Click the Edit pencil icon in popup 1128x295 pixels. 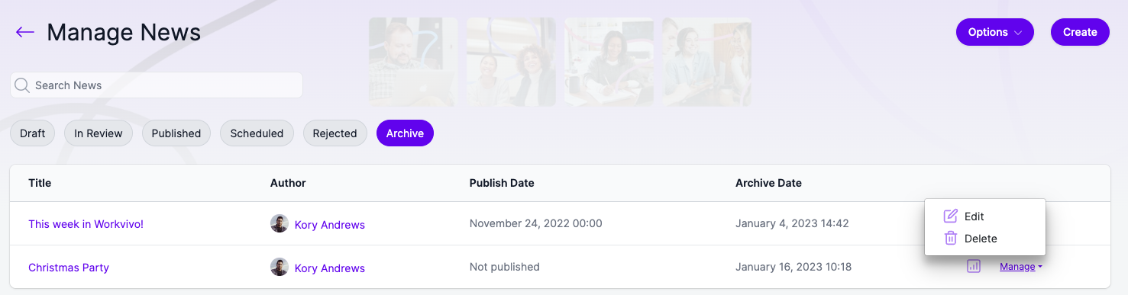point(951,216)
